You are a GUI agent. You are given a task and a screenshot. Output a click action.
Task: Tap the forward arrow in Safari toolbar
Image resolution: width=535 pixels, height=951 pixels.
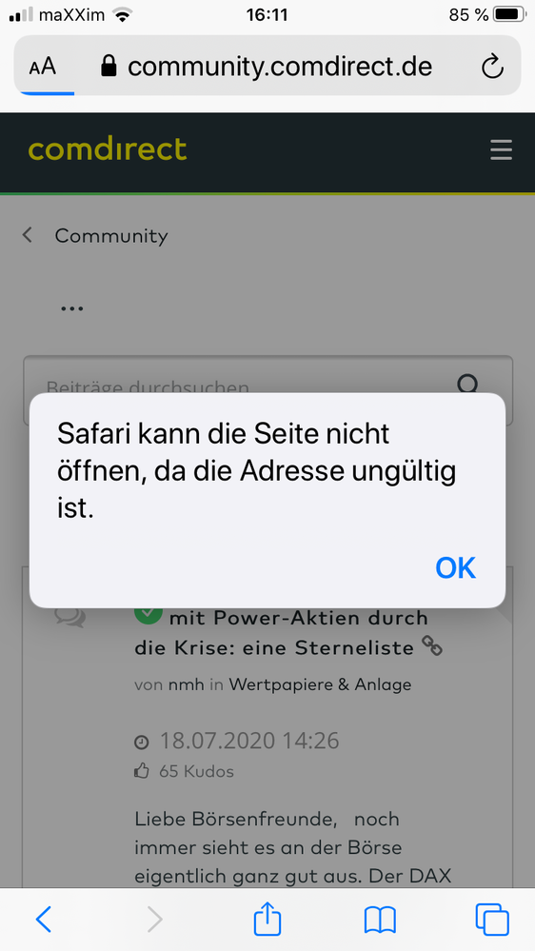pyautogui.click(x=155, y=920)
